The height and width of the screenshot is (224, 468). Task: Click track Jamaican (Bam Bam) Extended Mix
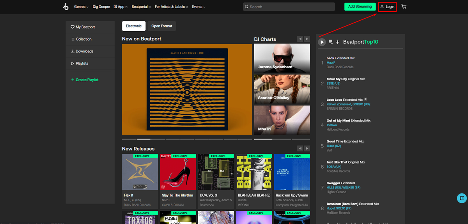tap(353, 204)
